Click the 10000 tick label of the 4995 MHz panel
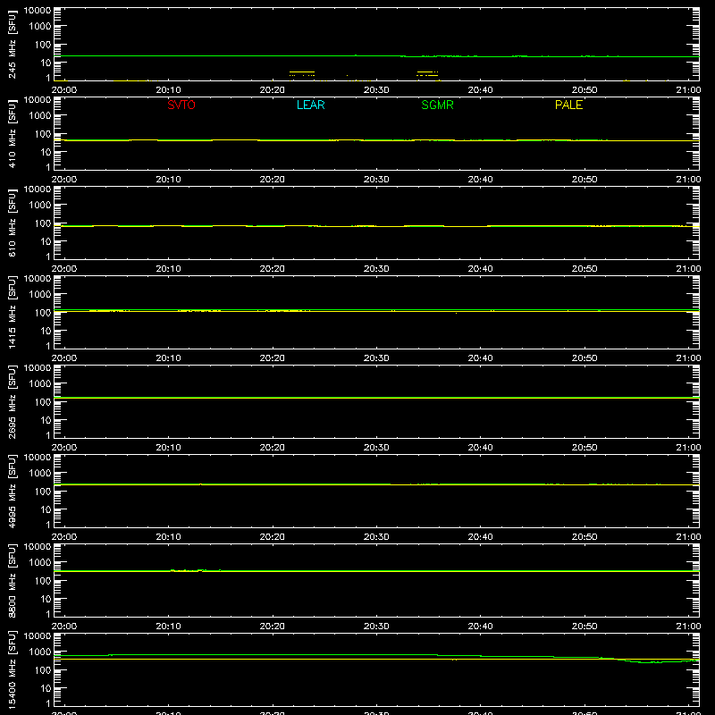Image resolution: width=715 pixels, height=715 pixels. [x=38, y=458]
